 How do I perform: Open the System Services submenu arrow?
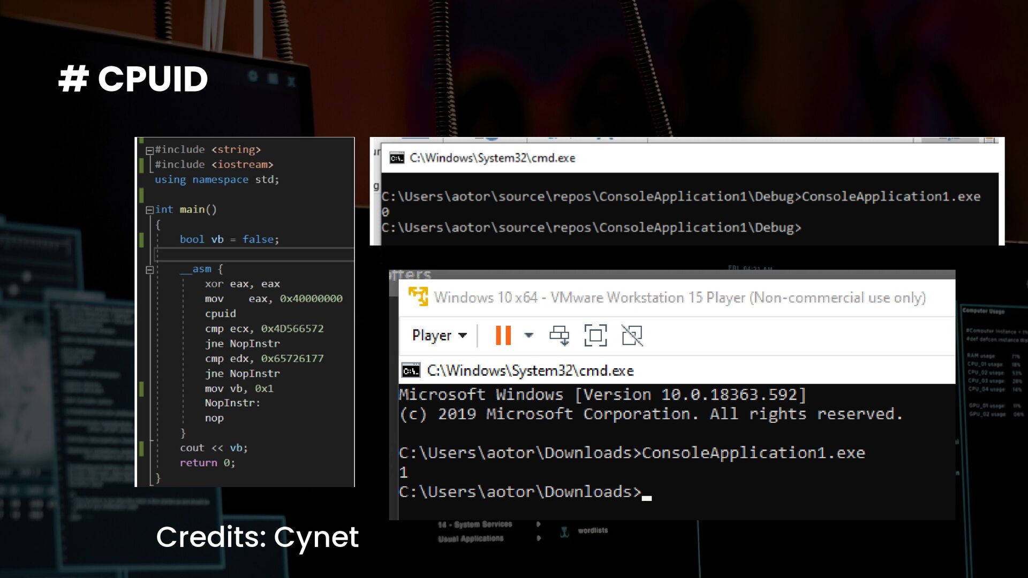pos(538,524)
